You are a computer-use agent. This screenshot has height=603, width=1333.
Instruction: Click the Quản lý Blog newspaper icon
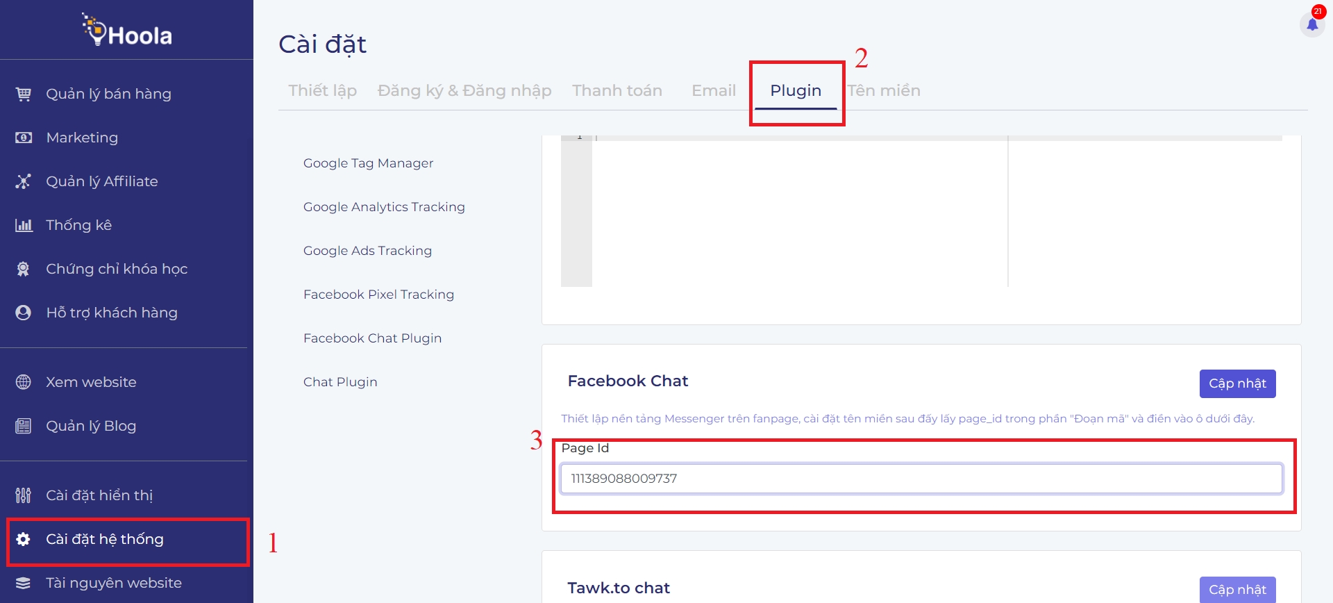coord(24,426)
